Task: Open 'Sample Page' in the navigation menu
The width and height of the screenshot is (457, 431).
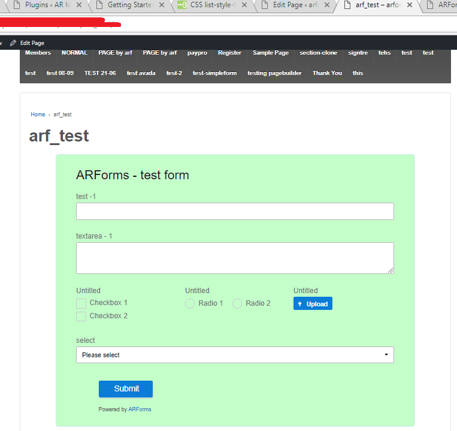Action: coord(270,53)
